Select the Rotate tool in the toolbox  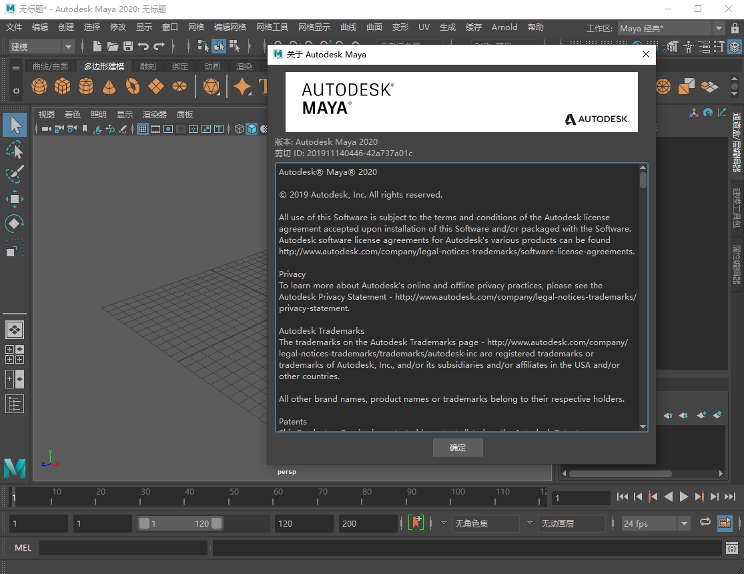coord(15,223)
